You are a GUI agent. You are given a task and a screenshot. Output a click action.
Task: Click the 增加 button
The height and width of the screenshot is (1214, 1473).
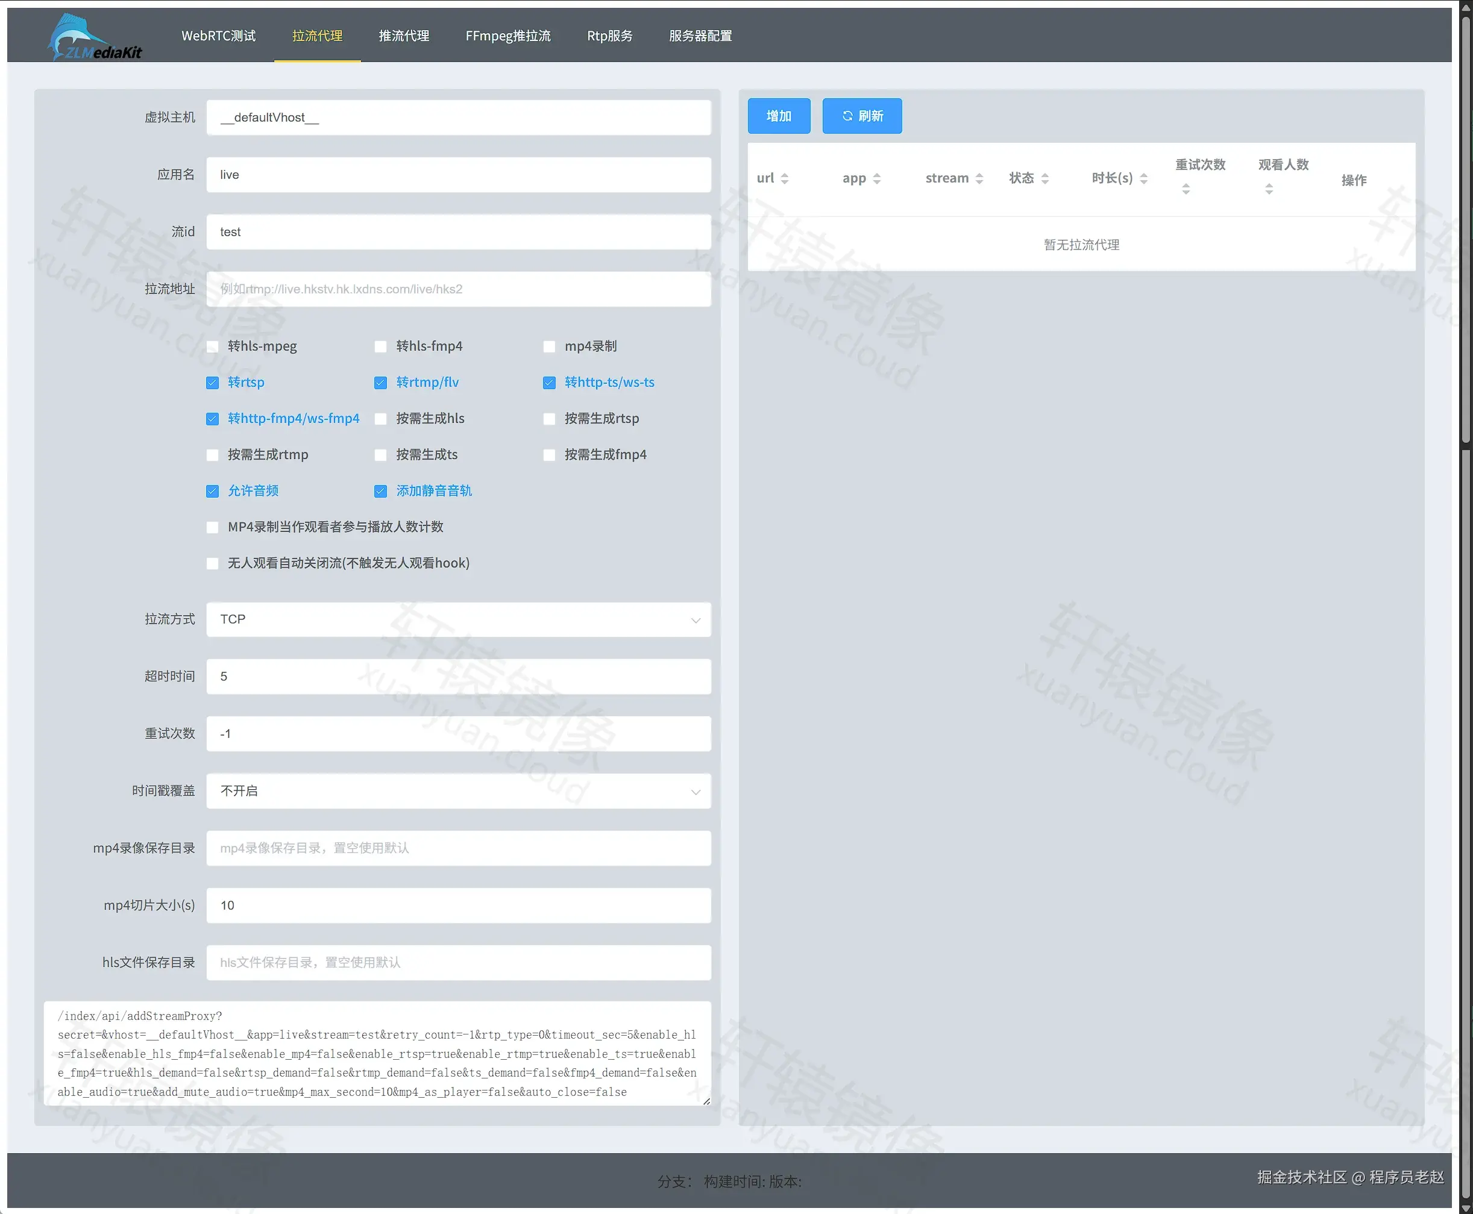[x=779, y=116]
